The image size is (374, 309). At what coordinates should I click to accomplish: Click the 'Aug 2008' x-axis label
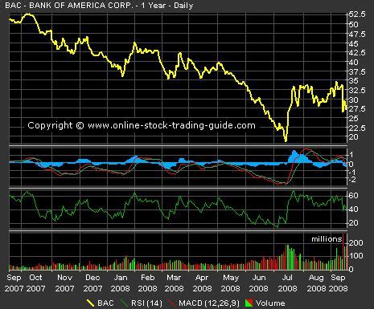pyautogui.click(x=316, y=283)
